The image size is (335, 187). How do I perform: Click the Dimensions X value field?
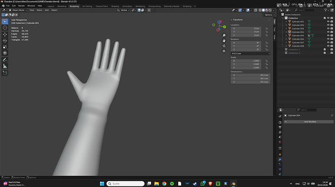[251, 75]
